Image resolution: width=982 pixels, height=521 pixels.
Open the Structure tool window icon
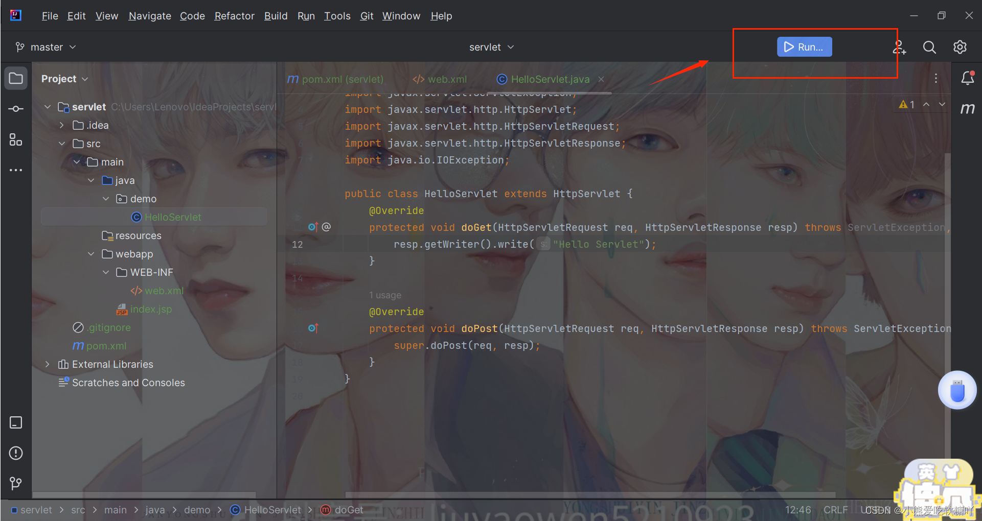coord(16,139)
